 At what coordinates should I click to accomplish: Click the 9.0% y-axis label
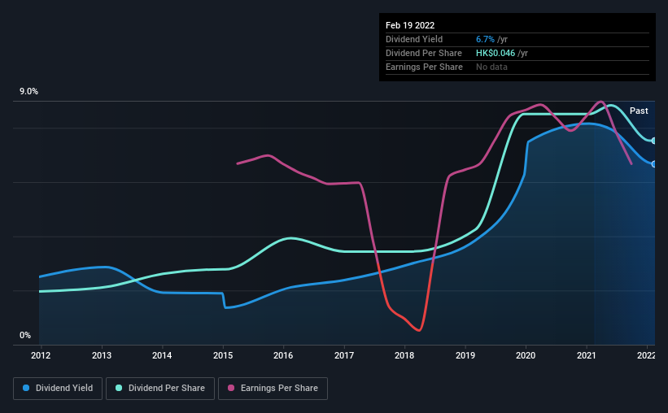point(28,92)
